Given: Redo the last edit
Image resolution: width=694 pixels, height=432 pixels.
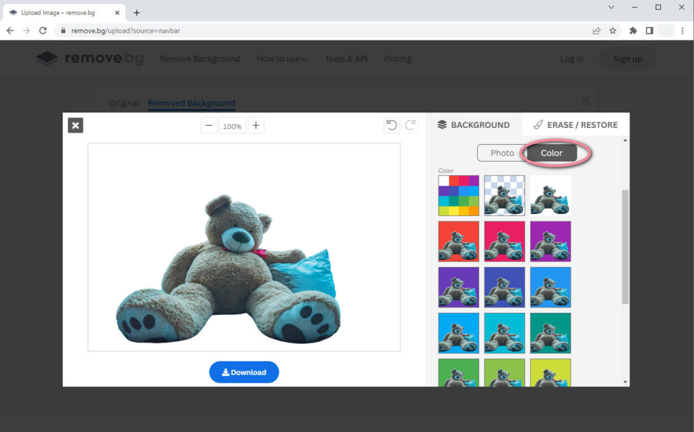Looking at the screenshot, I should (x=411, y=125).
